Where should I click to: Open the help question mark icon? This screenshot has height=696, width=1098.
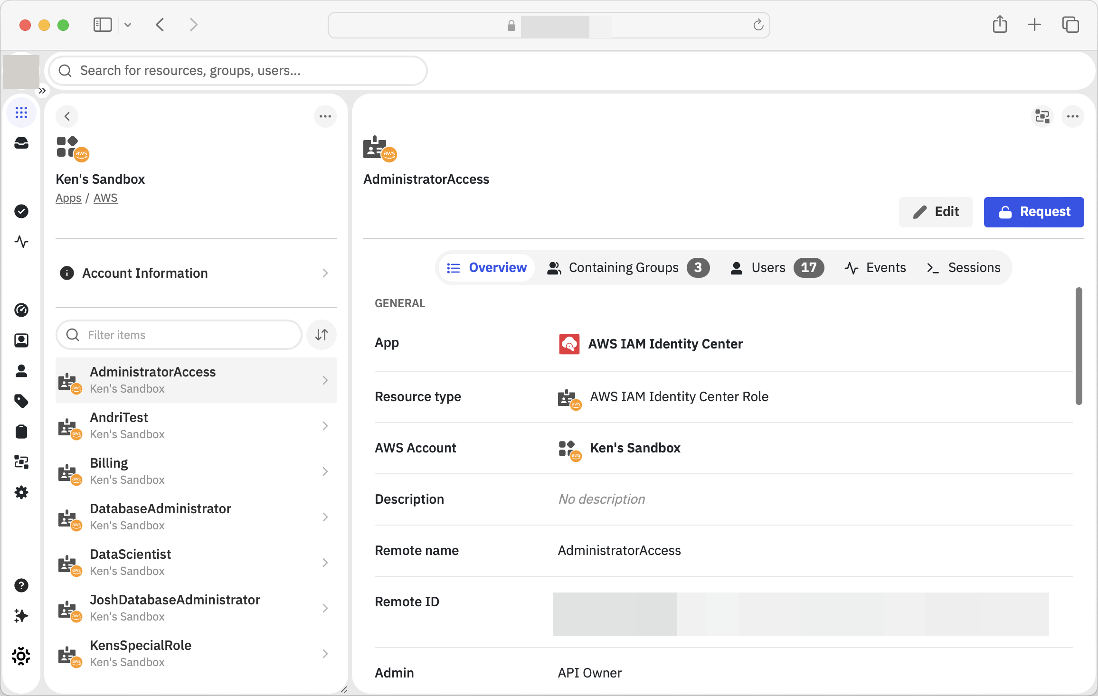pos(21,585)
